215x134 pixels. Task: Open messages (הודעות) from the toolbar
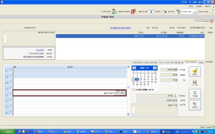174,12
